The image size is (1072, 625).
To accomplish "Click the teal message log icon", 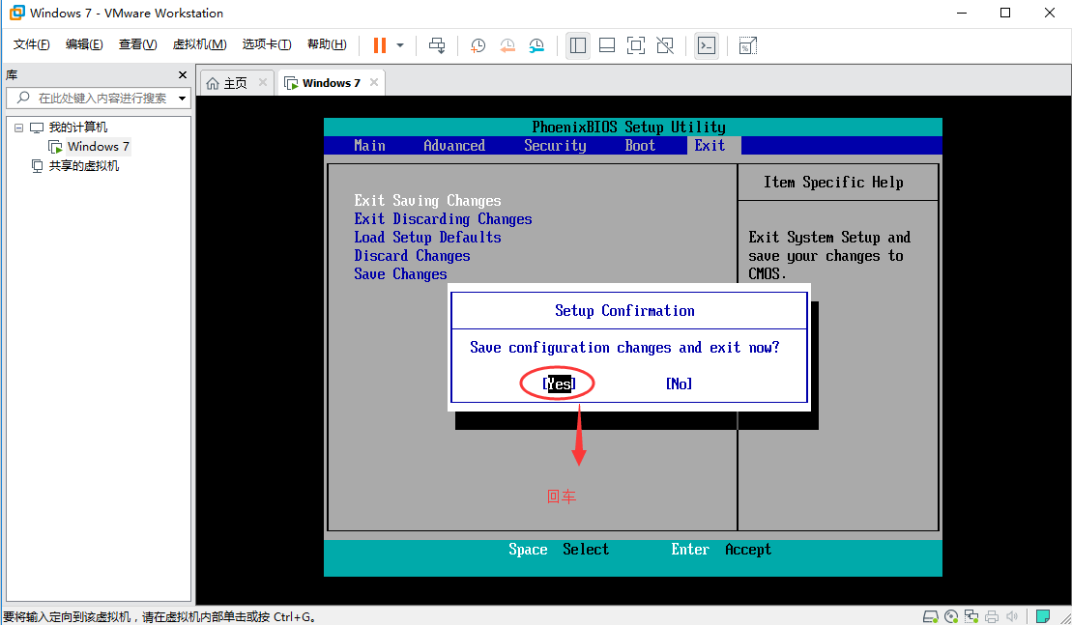I will click(x=1043, y=617).
